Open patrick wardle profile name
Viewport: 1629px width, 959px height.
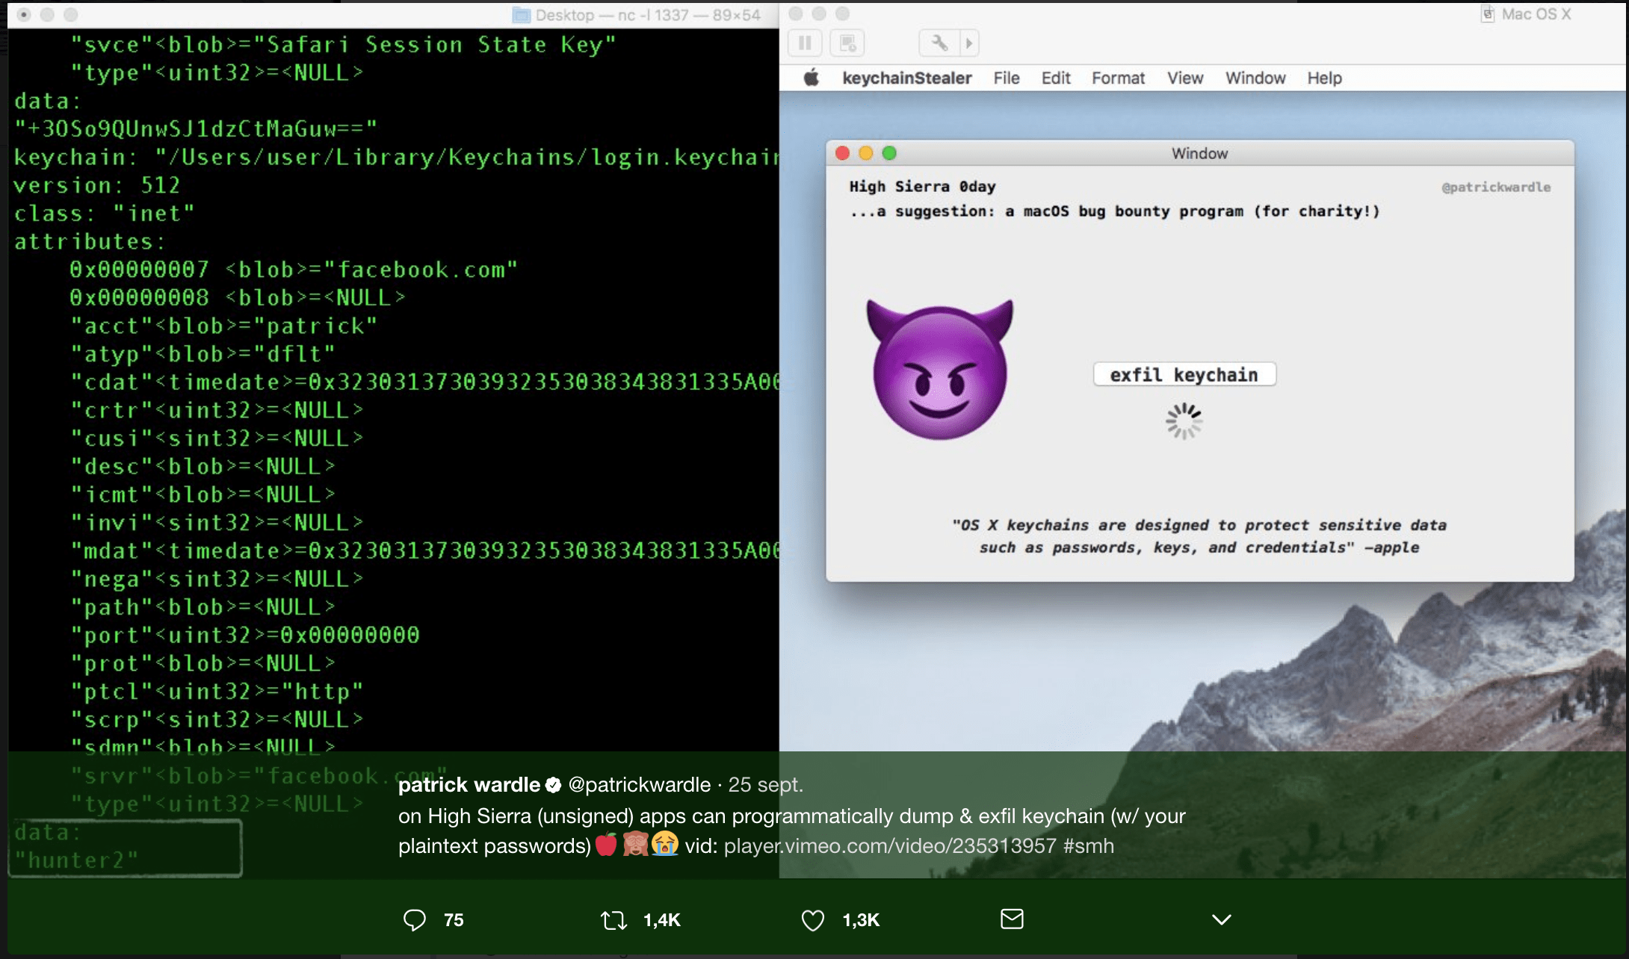click(x=469, y=784)
